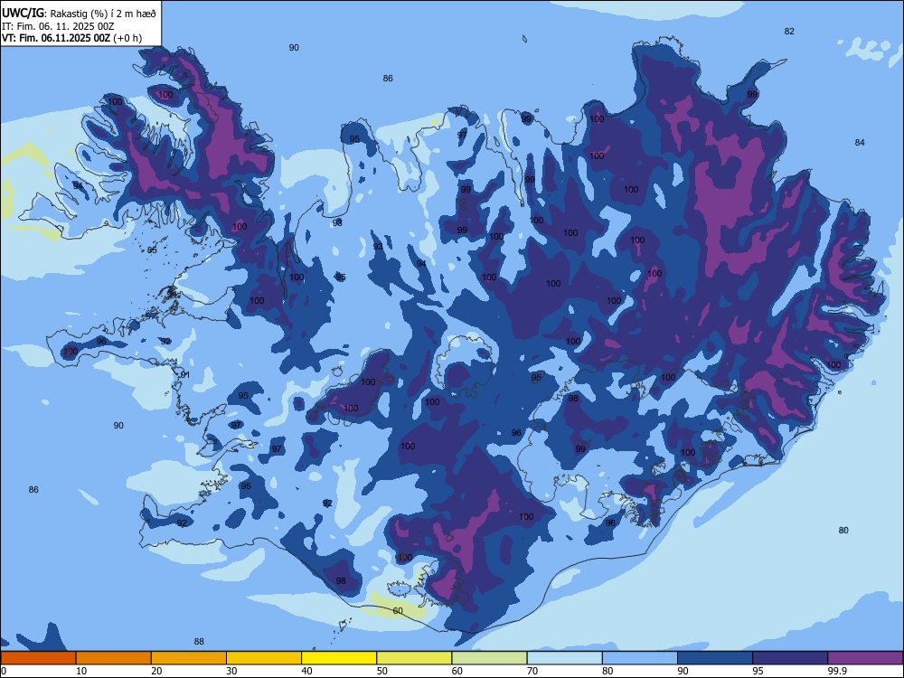Pick the 20–30 light orange legend swatch

coord(189,658)
